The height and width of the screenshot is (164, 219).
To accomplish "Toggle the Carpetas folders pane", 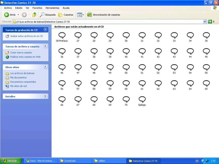I will 66,15.
